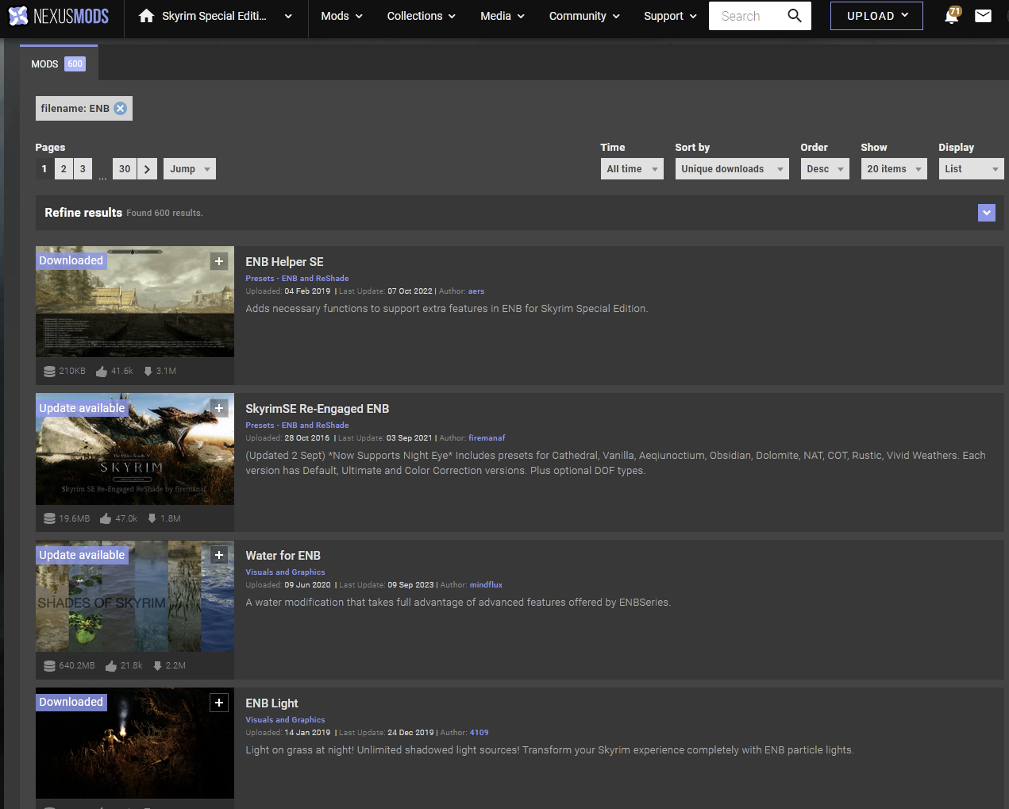Open Water for ENB Visuals and Graphics link
Viewport: 1009px width, 809px height.
(285, 572)
